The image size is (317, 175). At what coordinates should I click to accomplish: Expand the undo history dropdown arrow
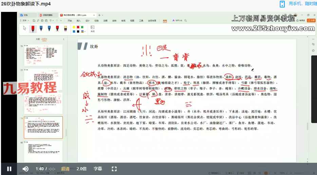pyautogui.click(x=53, y=21)
